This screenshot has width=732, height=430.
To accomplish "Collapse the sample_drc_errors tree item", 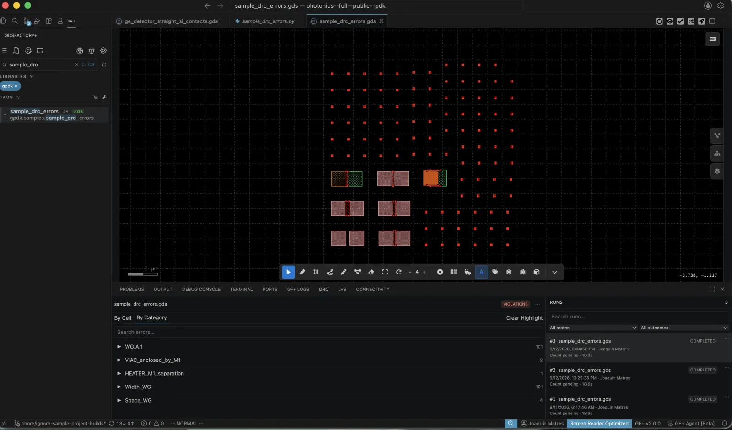I will [x=5, y=114].
